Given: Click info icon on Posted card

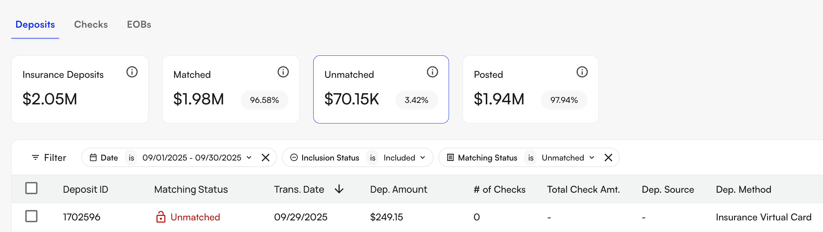Looking at the screenshot, I should (x=582, y=72).
